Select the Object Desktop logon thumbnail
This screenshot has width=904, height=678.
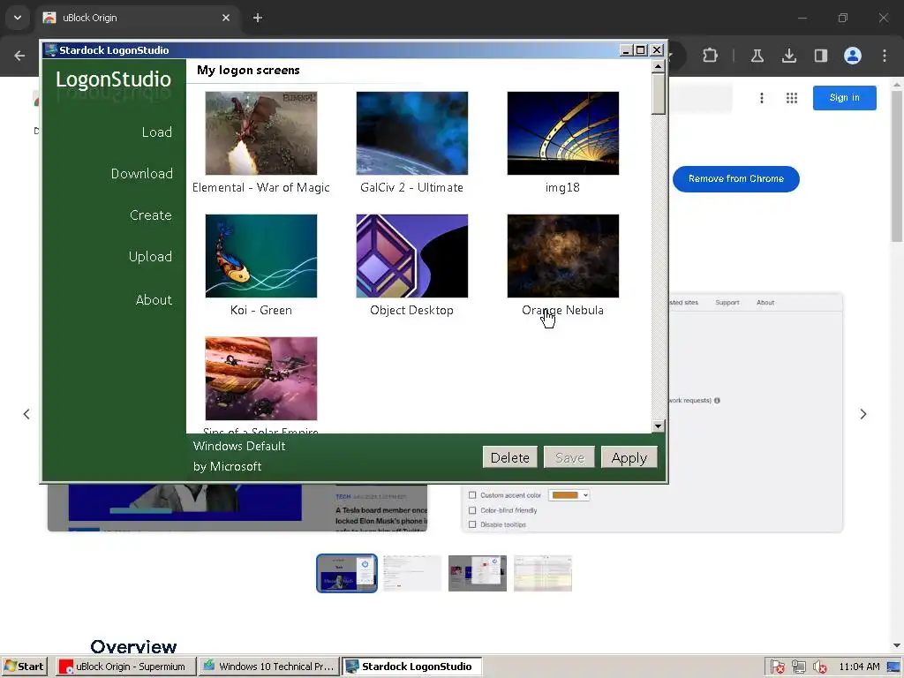(x=412, y=256)
